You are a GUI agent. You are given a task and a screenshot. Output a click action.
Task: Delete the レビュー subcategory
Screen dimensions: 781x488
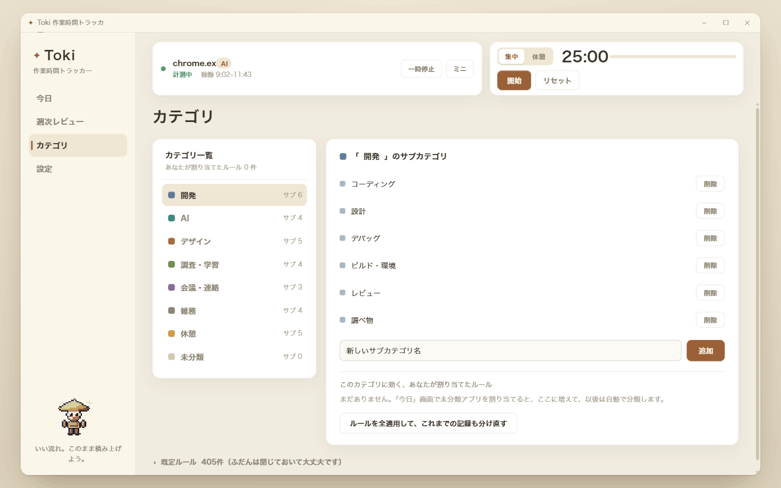(x=710, y=293)
